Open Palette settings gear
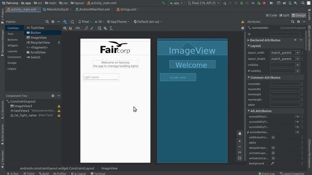 (x=53, y=21)
